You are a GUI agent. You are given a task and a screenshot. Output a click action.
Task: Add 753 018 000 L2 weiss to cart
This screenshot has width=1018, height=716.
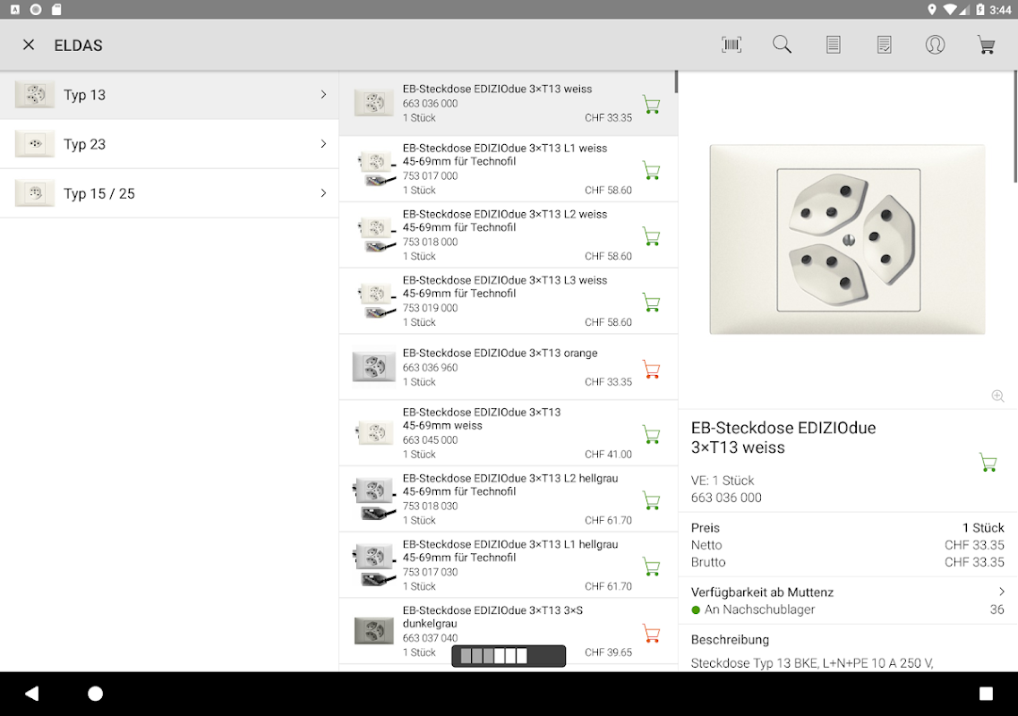click(x=651, y=236)
